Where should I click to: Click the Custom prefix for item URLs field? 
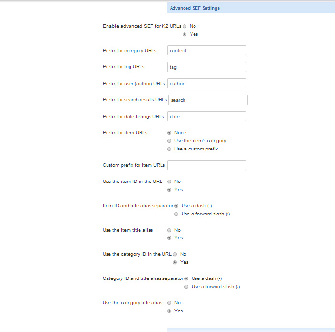pyautogui.click(x=206, y=165)
